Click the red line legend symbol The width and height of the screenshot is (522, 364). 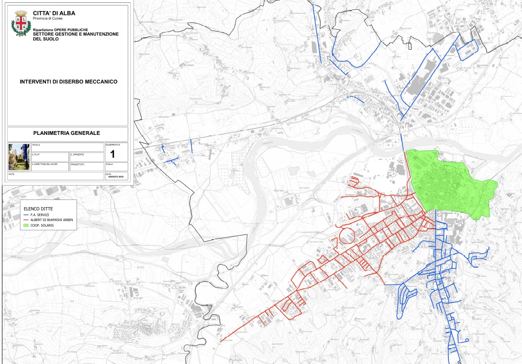tap(26, 220)
